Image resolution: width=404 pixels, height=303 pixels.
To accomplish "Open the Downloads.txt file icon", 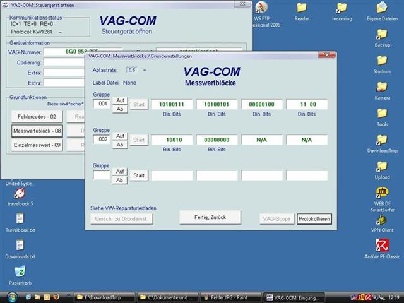I will 20,246.
